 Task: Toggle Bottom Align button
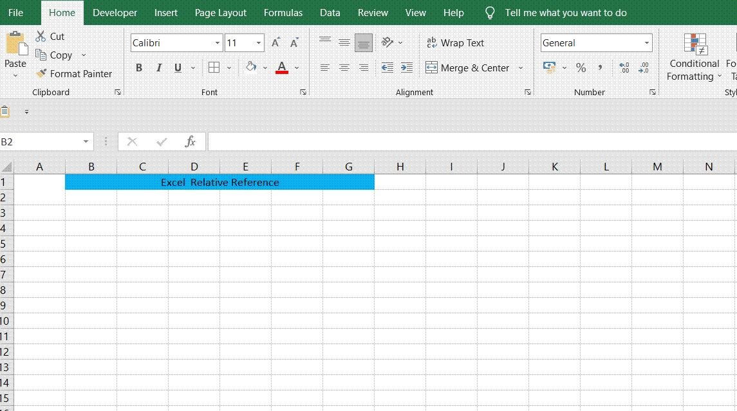363,42
